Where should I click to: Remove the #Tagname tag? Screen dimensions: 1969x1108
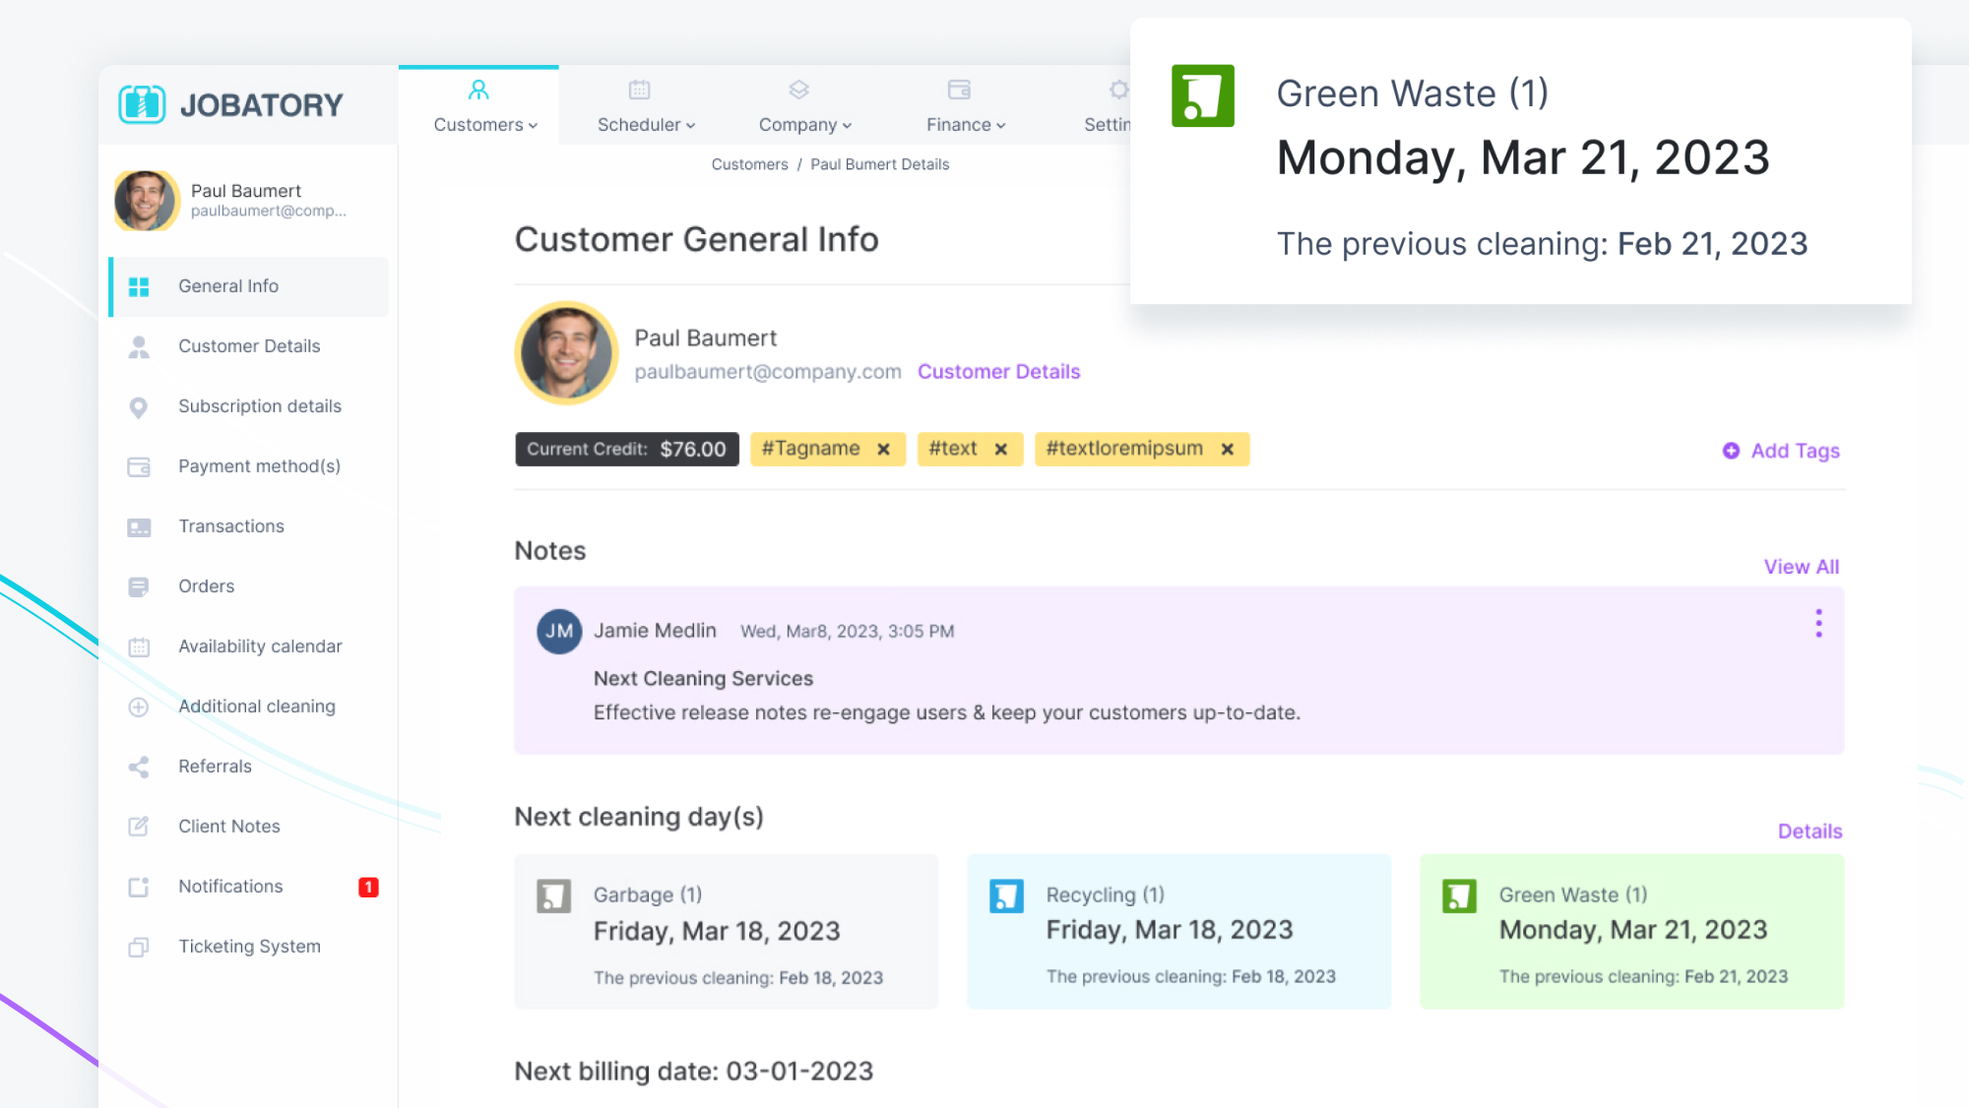tap(883, 450)
